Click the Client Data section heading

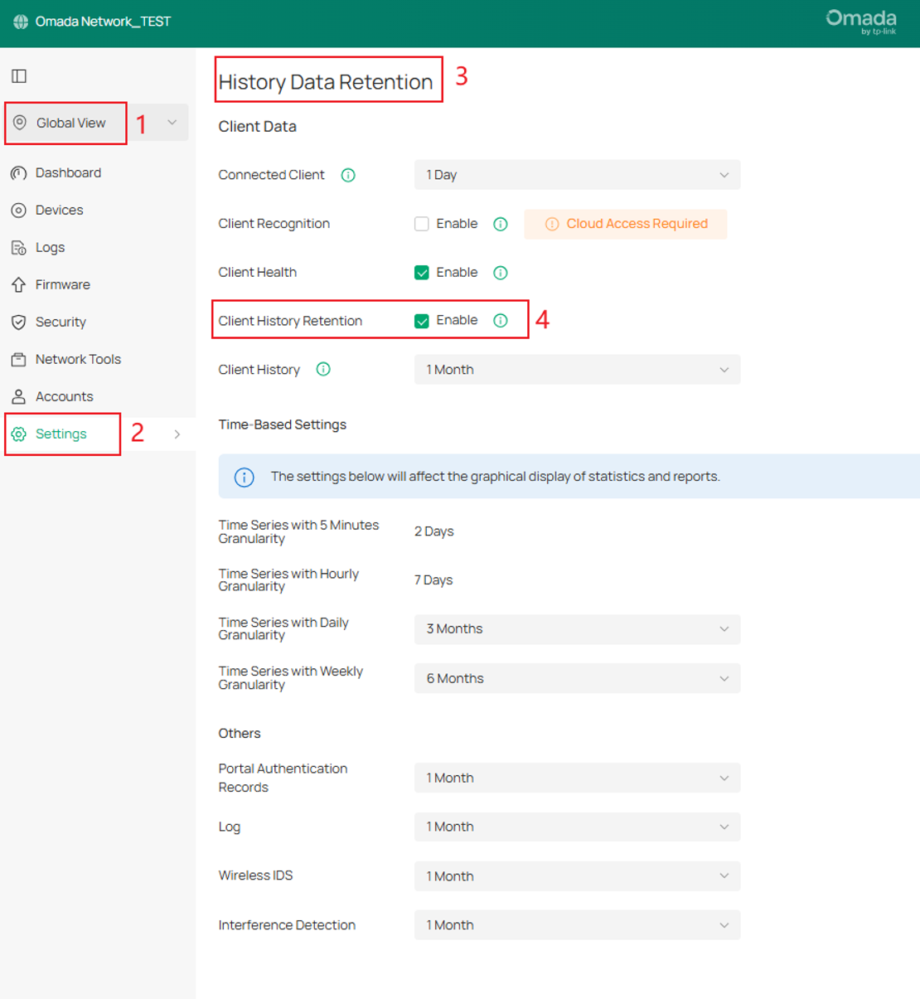coord(257,127)
